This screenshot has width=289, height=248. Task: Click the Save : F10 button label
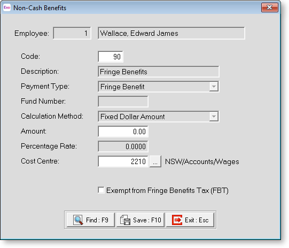(x=147, y=220)
